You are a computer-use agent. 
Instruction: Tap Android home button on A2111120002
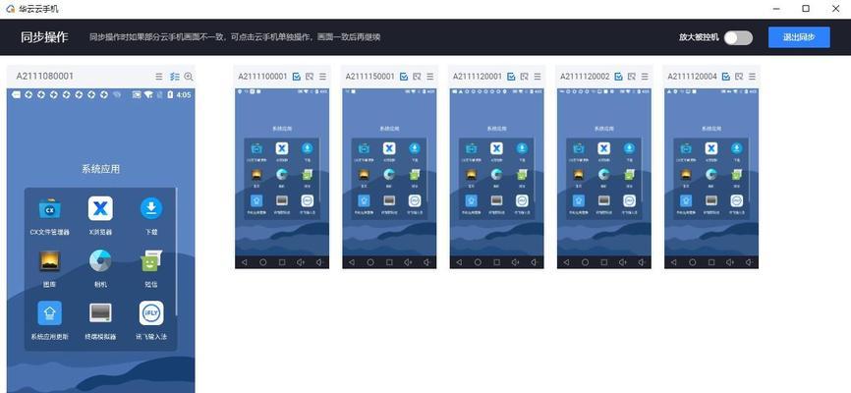pos(585,262)
